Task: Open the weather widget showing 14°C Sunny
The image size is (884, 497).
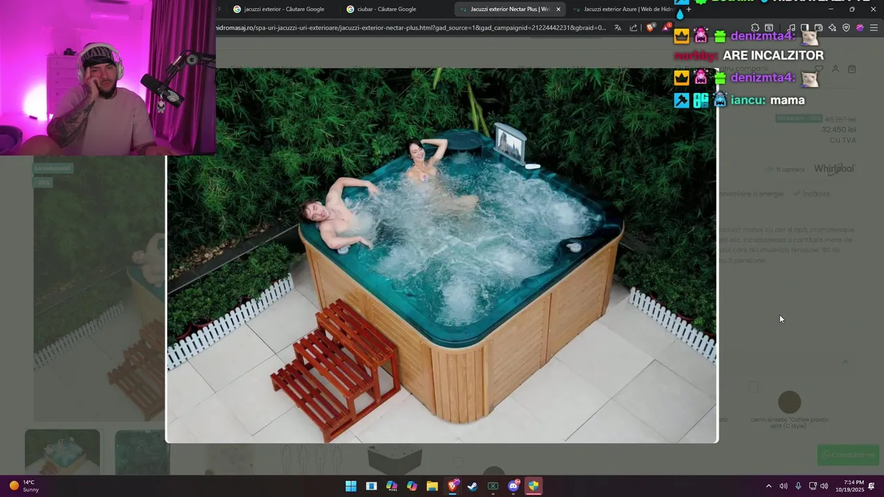Action: point(24,486)
